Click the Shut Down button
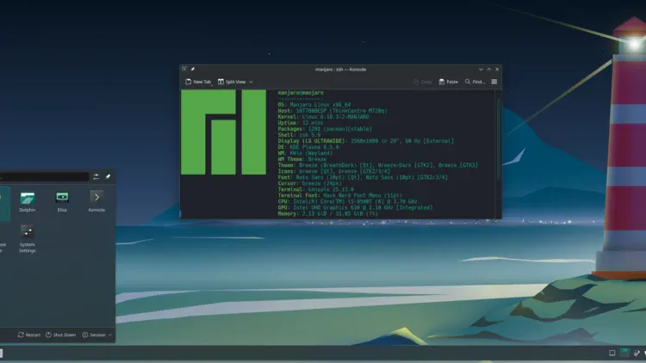This screenshot has height=363, width=646. pyautogui.click(x=62, y=335)
